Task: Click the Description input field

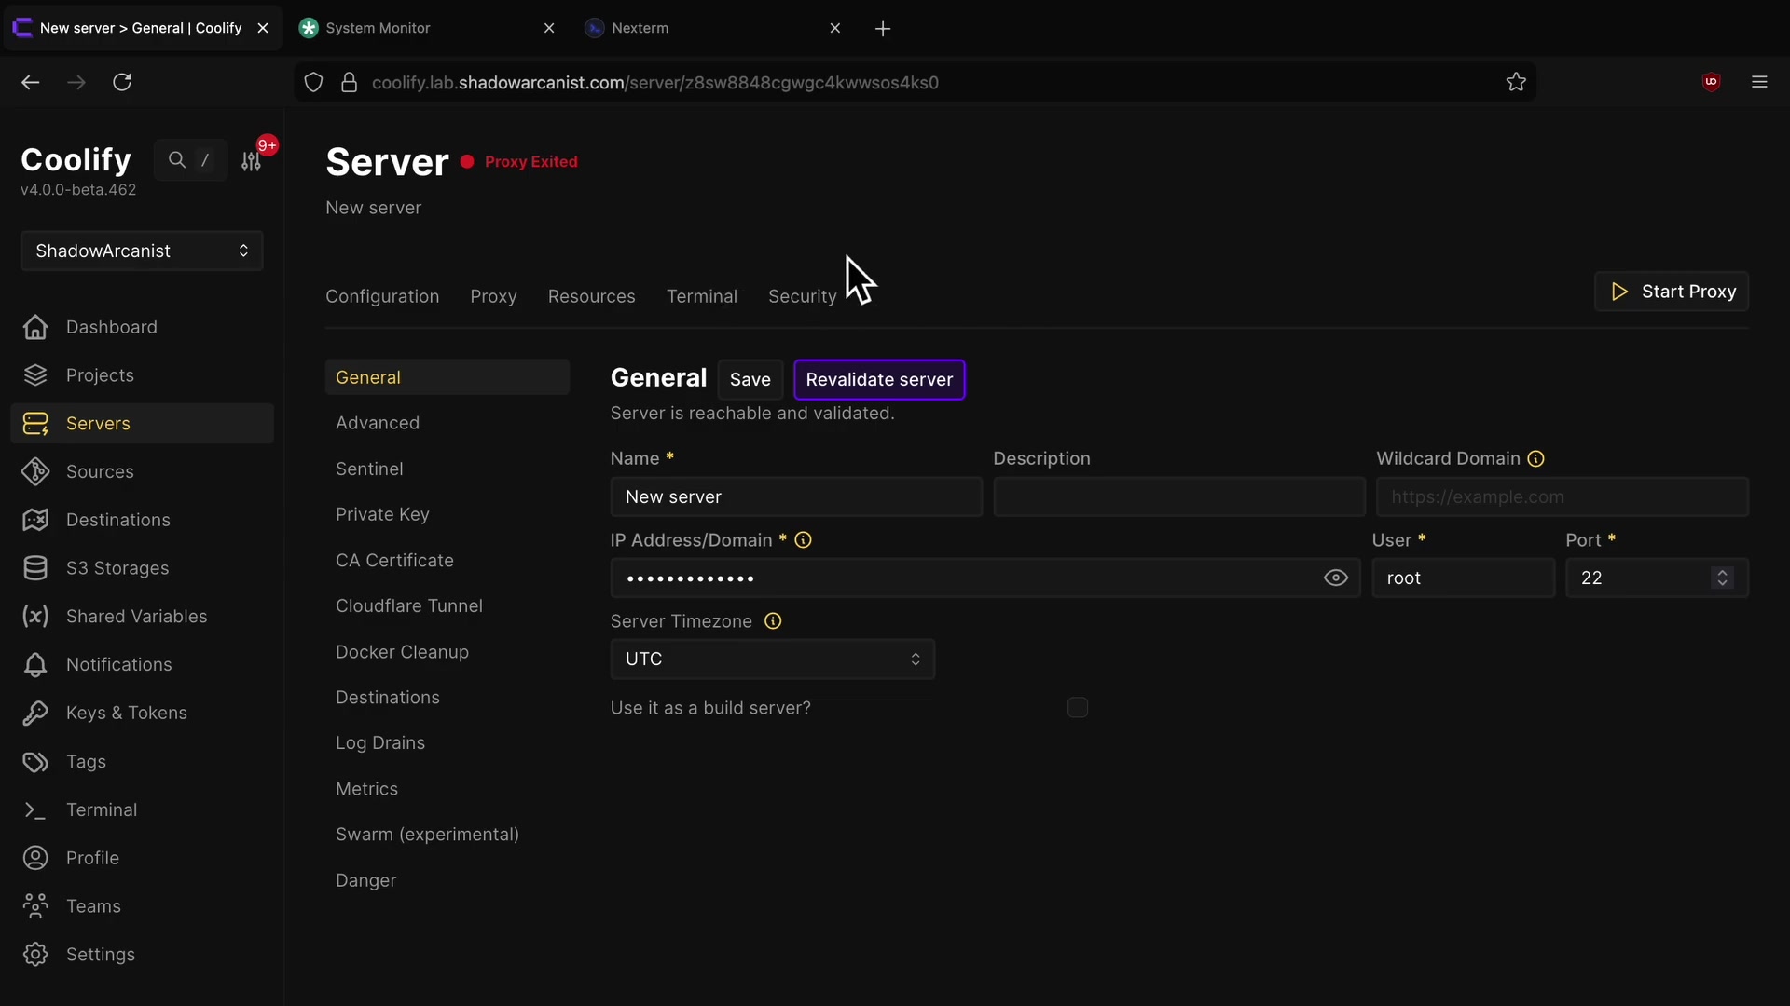Action: click(x=1179, y=496)
